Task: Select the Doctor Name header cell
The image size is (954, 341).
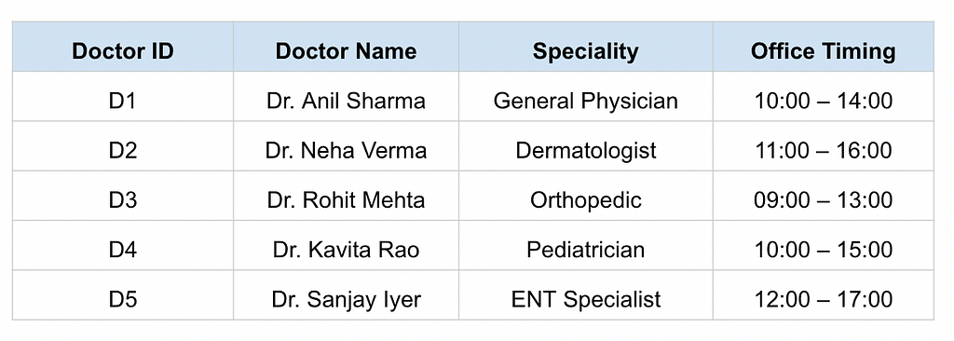Action: (347, 47)
